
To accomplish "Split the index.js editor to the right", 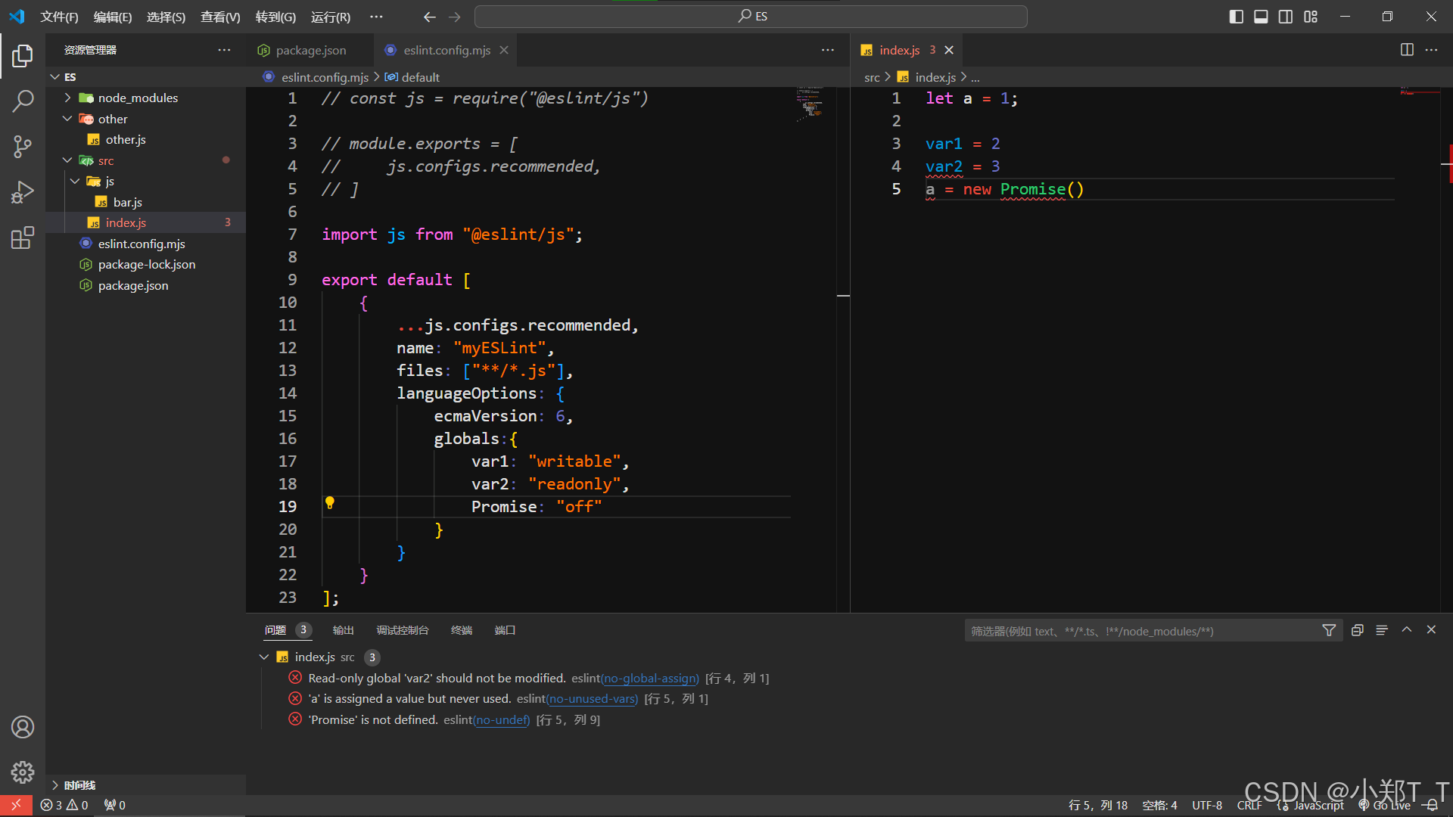I will pos(1407,50).
